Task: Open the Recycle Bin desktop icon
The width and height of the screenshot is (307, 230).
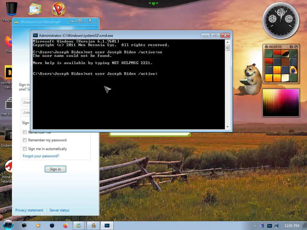Action: [x=12, y=9]
